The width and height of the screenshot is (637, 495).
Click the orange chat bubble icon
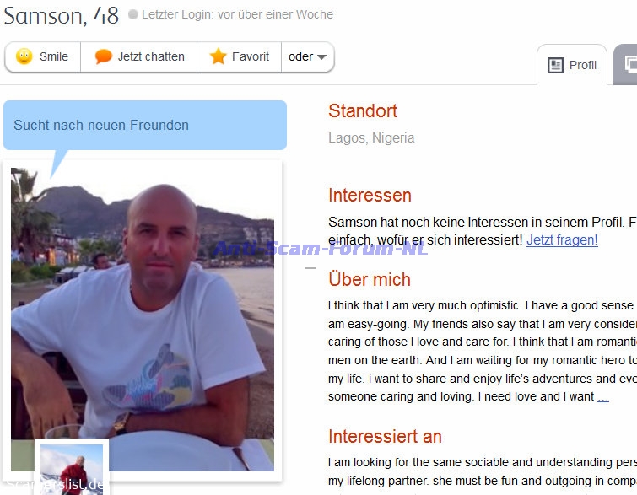pos(103,56)
